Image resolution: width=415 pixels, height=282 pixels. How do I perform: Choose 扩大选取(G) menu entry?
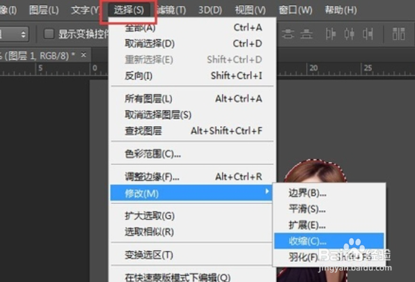click(191, 216)
